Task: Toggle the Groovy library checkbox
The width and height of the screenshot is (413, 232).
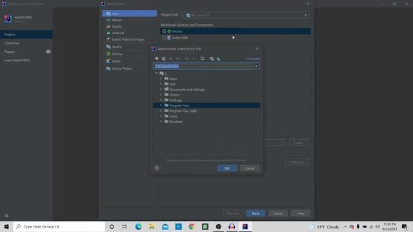Action: click(164, 31)
